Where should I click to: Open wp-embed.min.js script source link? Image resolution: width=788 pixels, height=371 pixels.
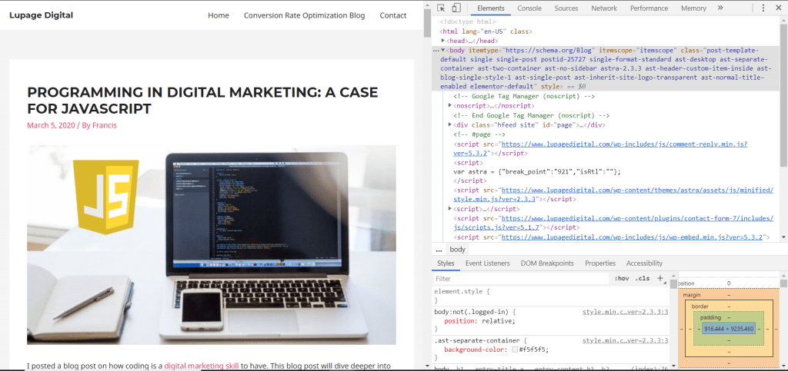coord(633,237)
